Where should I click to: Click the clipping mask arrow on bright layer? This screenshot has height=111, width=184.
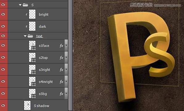point(27,14)
